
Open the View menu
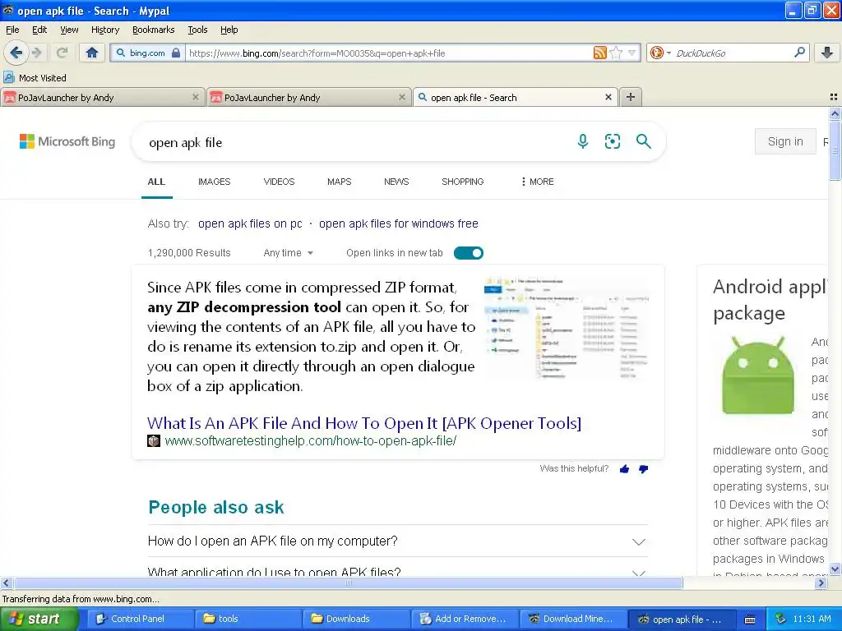pos(69,30)
